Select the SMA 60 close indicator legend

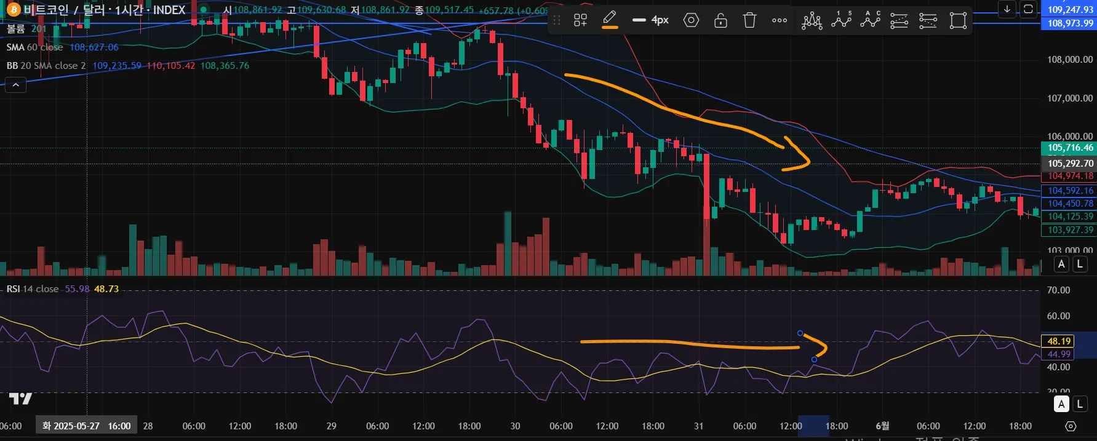click(x=34, y=47)
